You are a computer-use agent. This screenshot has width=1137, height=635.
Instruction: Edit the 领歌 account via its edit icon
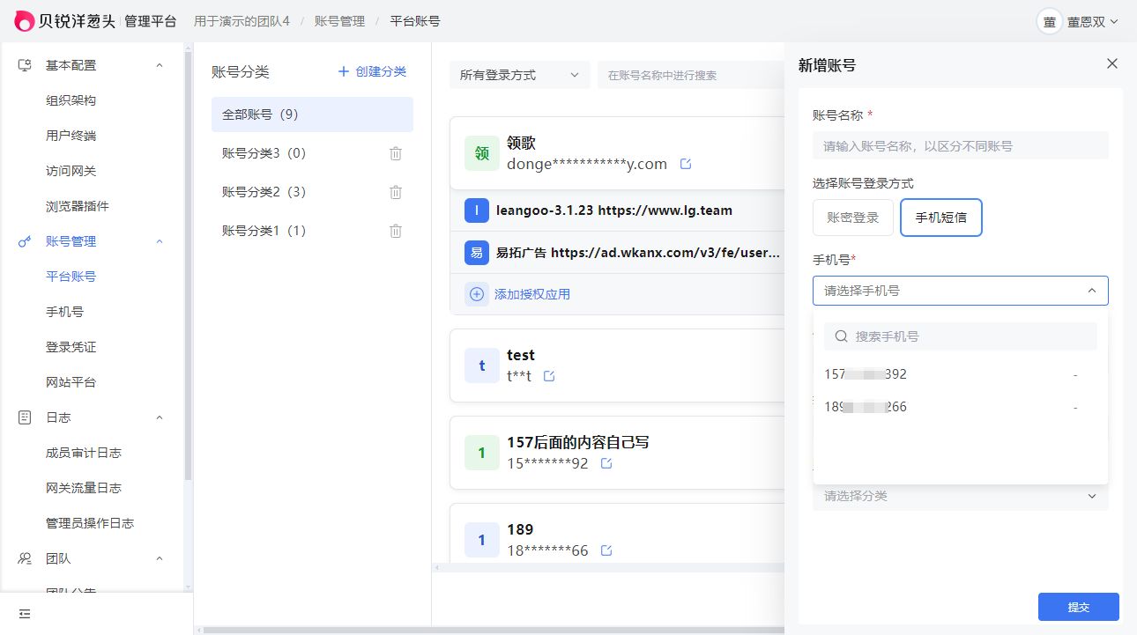pyautogui.click(x=686, y=164)
